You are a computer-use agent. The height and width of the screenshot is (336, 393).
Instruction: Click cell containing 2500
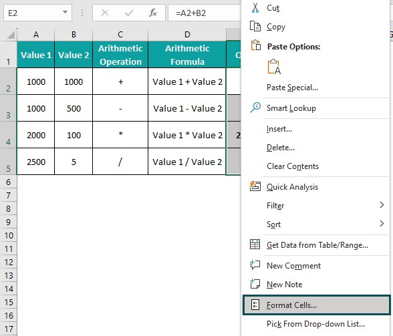(36, 162)
